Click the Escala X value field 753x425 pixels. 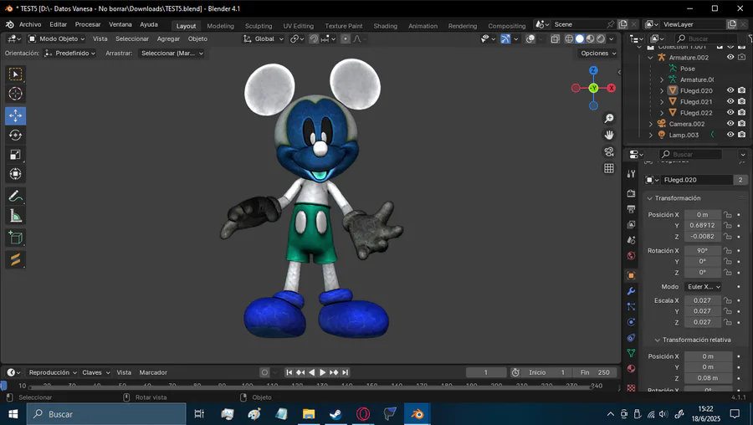point(702,300)
